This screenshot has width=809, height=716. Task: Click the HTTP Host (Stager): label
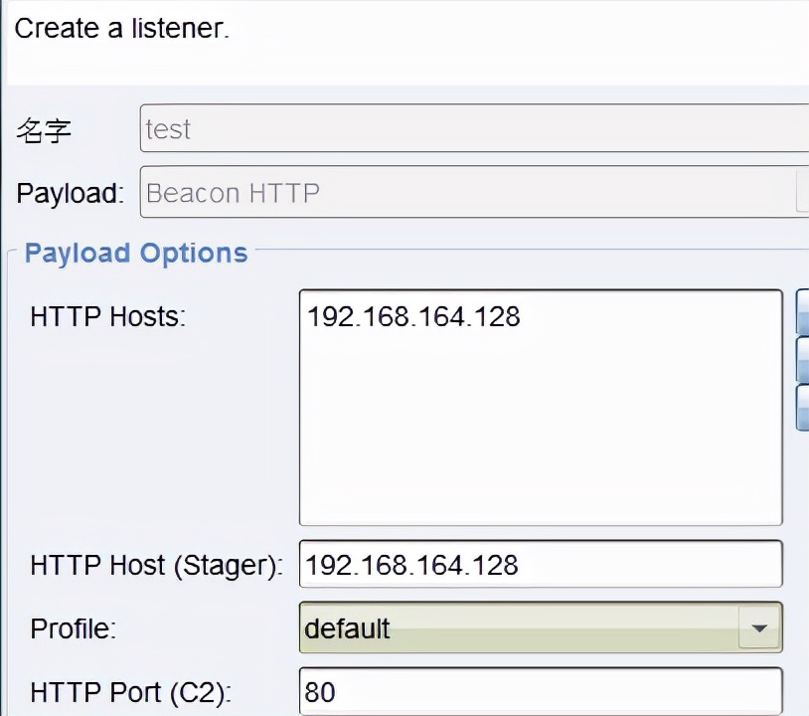157,566
